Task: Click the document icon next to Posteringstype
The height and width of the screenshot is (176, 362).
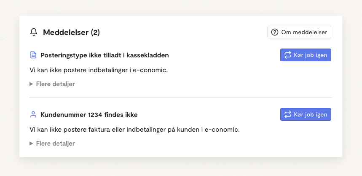Action: point(33,55)
